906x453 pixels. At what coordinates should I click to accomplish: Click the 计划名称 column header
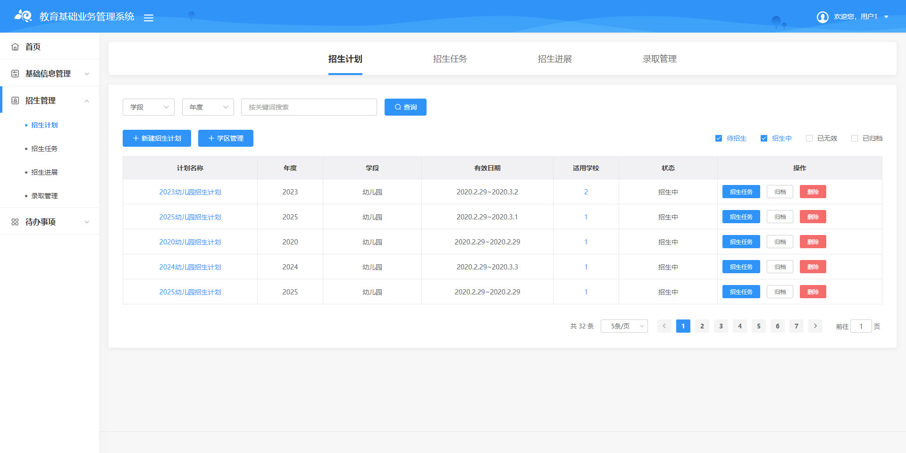tap(190, 168)
